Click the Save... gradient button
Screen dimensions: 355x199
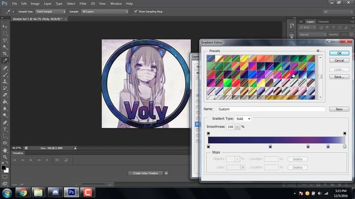339,77
